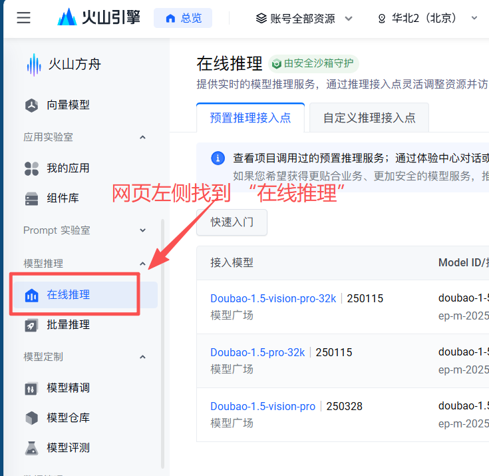Viewport: 489px width, 476px height.
Task: Click the sidebar vertical scrollbar
Action: (162, 344)
